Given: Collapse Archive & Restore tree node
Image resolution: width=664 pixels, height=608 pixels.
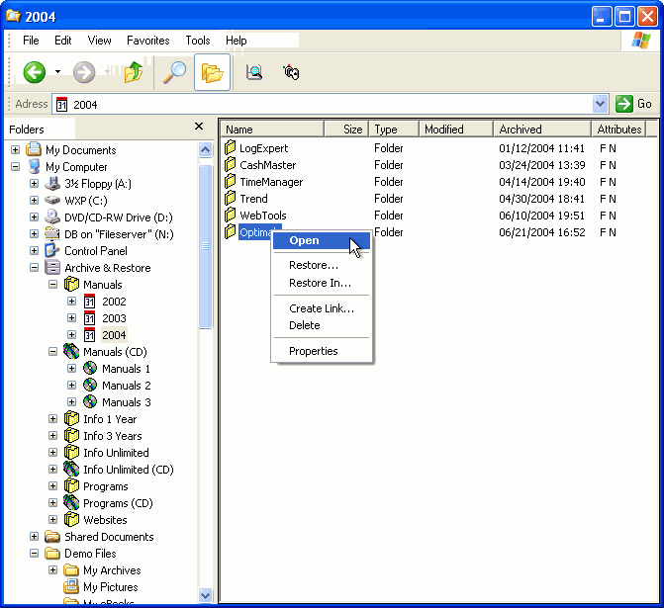Looking at the screenshot, I should (x=35, y=267).
